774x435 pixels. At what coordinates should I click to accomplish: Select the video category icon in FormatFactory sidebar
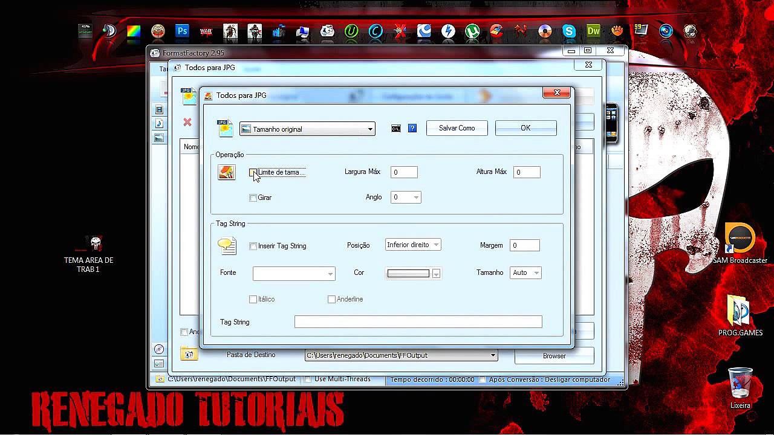point(159,110)
